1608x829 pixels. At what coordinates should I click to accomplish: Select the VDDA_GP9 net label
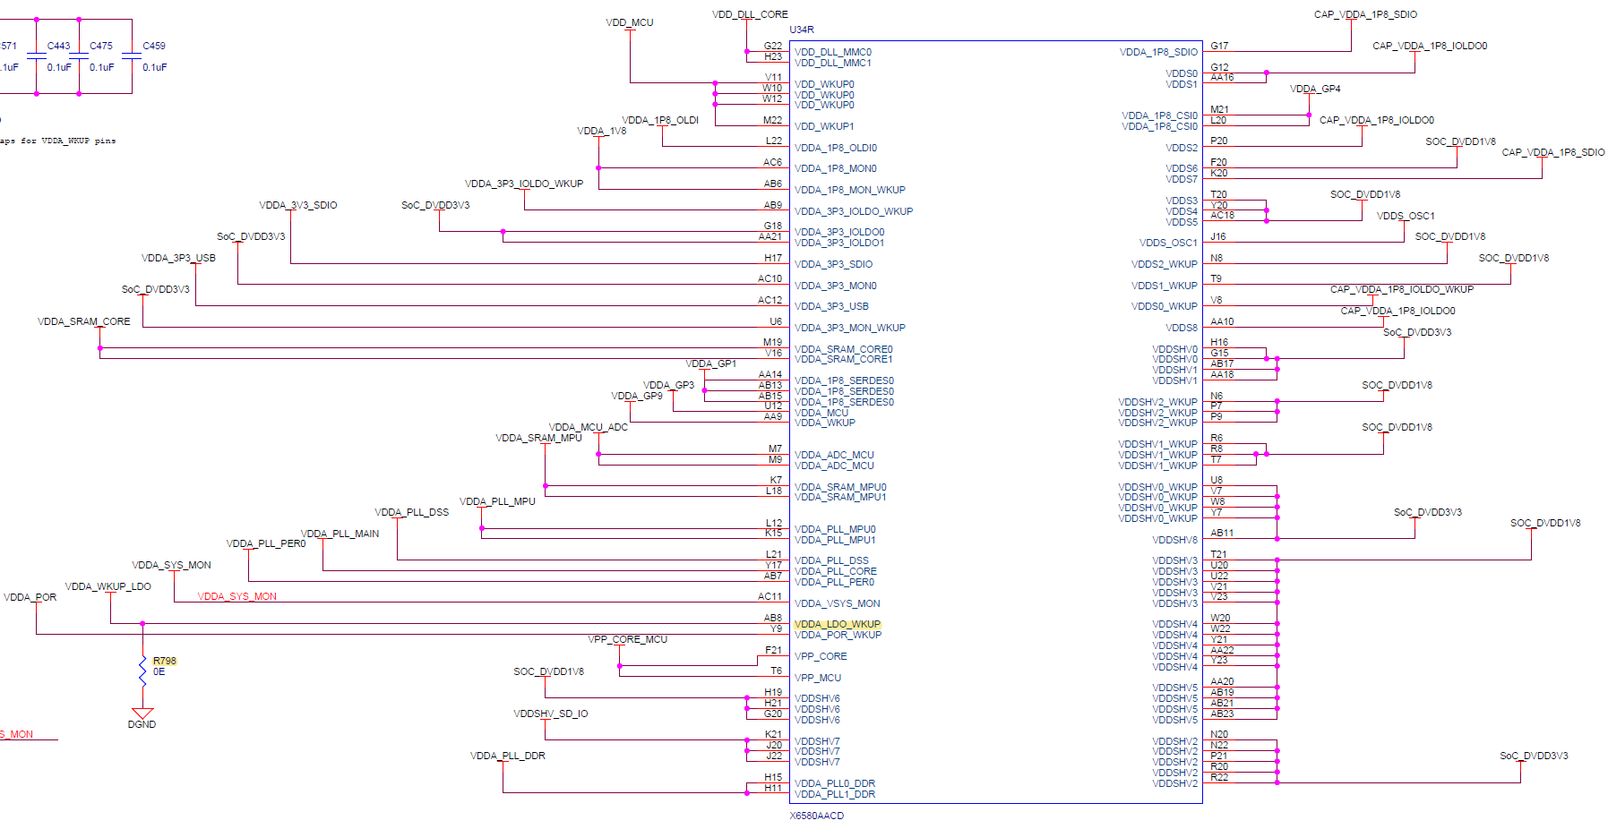pyautogui.click(x=637, y=396)
